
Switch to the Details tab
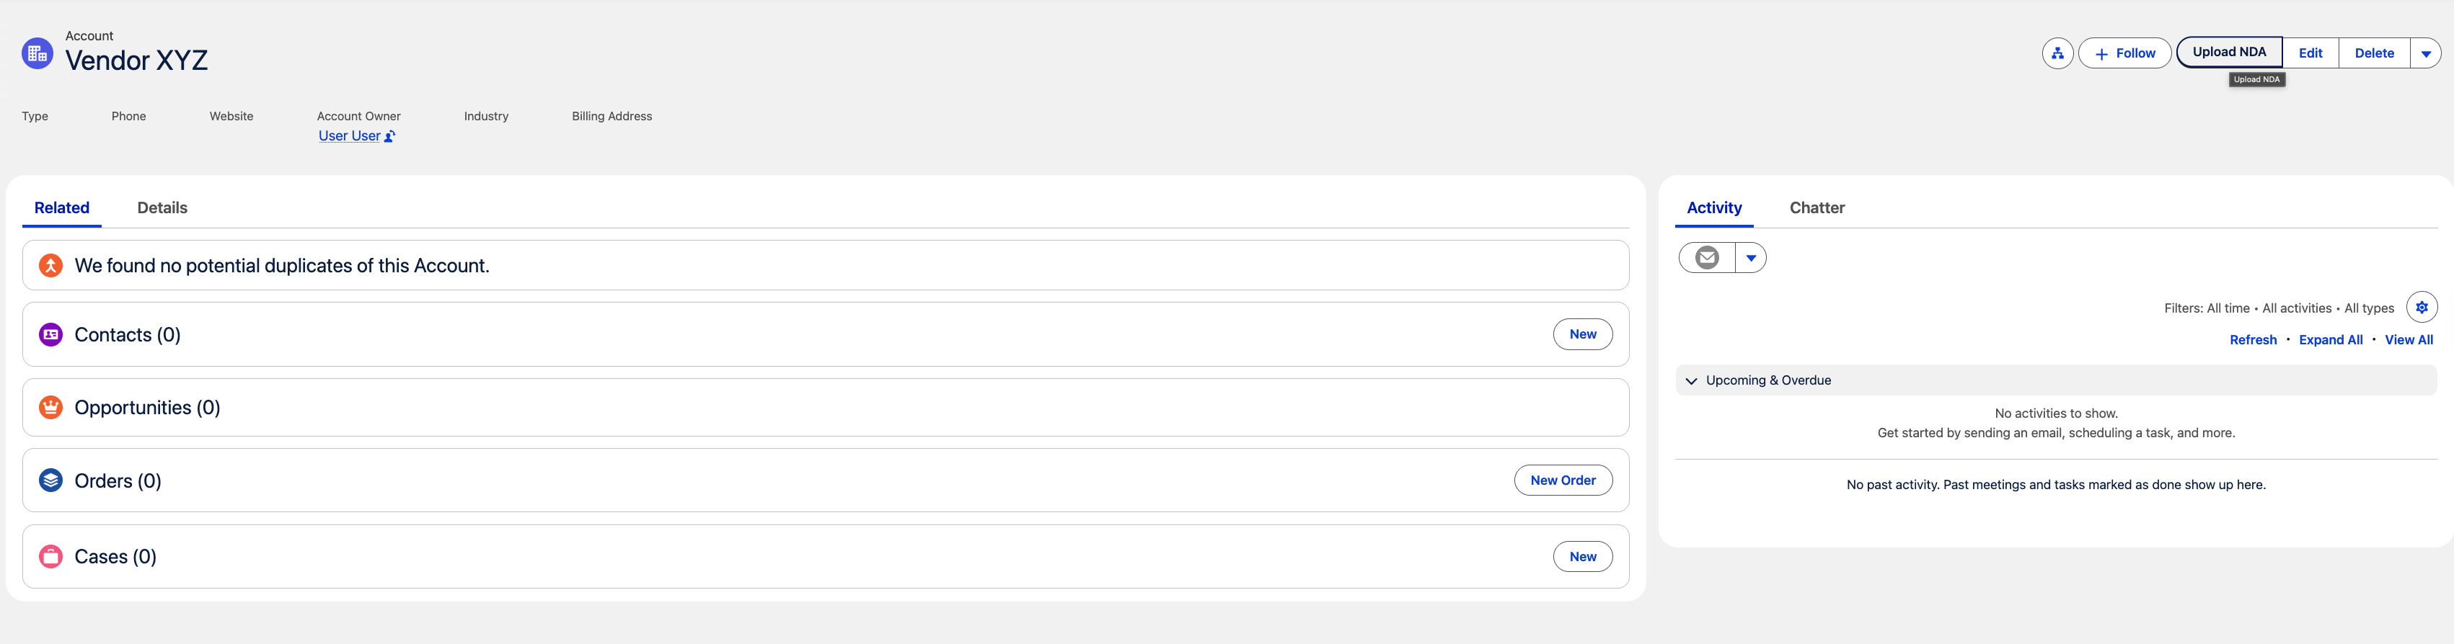click(162, 207)
